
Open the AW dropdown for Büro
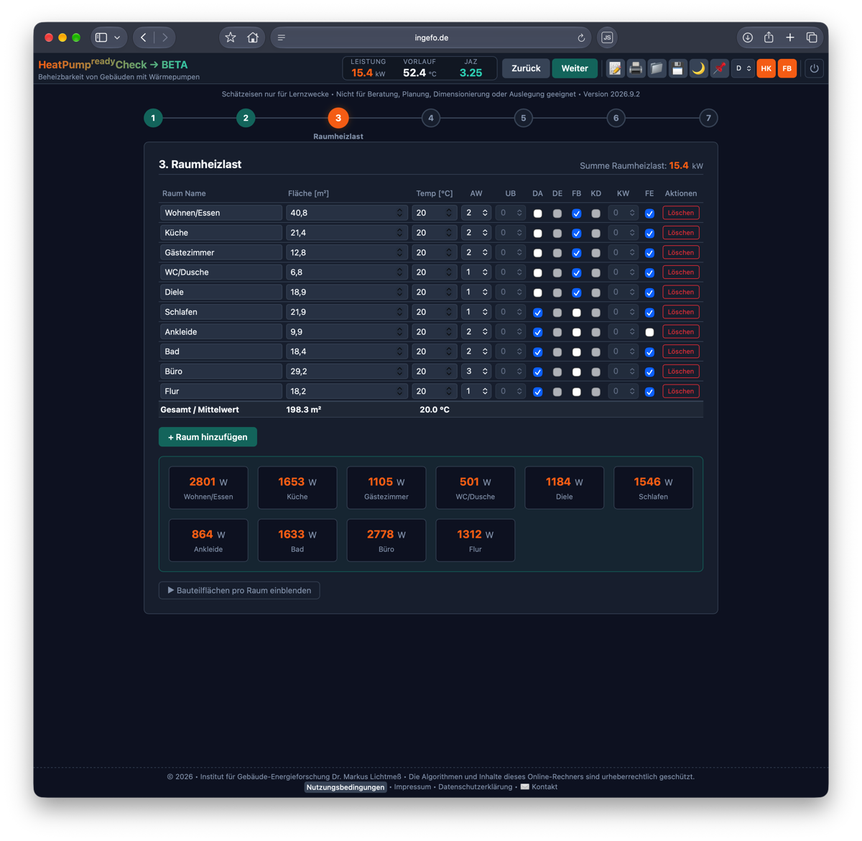tap(476, 372)
